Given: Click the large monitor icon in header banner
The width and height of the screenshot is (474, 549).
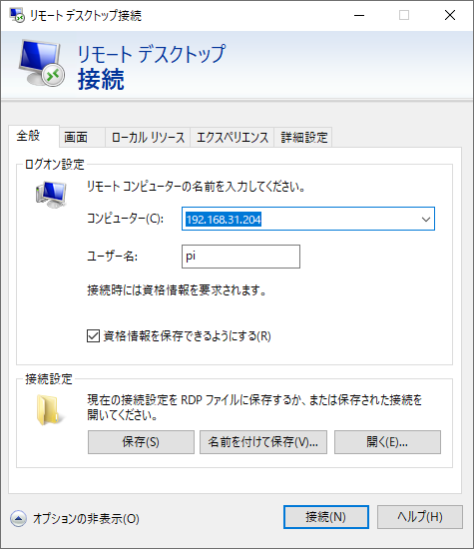Looking at the screenshot, I should 42,63.
